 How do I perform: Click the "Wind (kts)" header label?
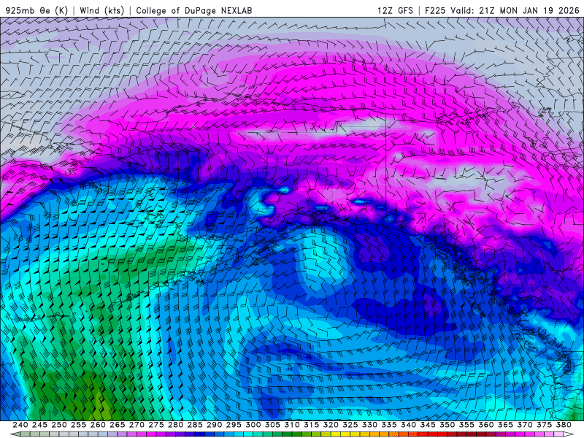(101, 10)
